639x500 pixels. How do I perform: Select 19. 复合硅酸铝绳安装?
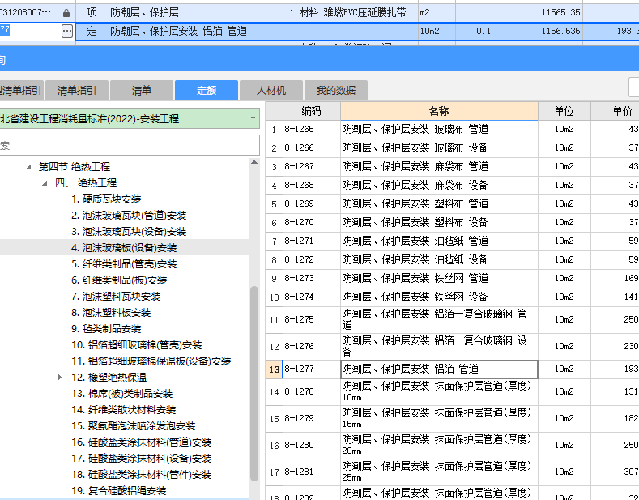coord(118,490)
